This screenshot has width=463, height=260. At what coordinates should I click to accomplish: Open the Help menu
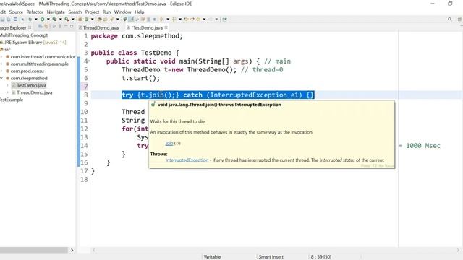140,12
